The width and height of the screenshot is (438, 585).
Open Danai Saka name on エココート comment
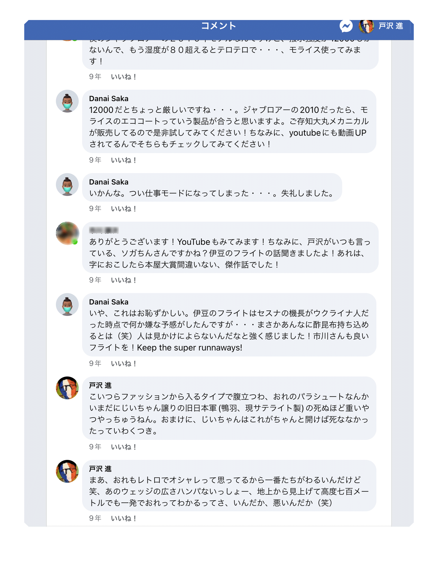click(109, 99)
